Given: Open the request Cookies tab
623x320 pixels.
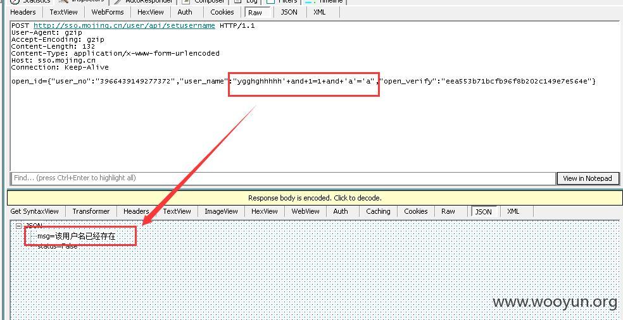Looking at the screenshot, I should pos(222,12).
